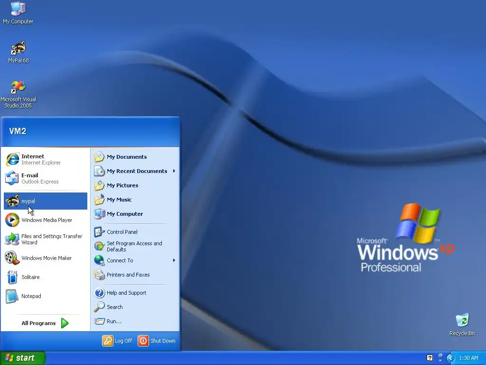Open the Run... dialog
The width and height of the screenshot is (486, 365).
(135, 321)
